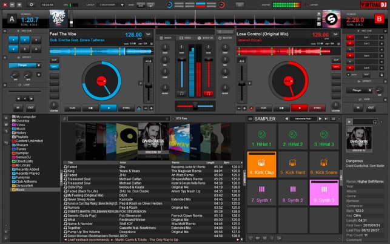This screenshot has width=390, height=244.
Task: Click the HiHat 2 sampler pad
Action: click(294, 137)
